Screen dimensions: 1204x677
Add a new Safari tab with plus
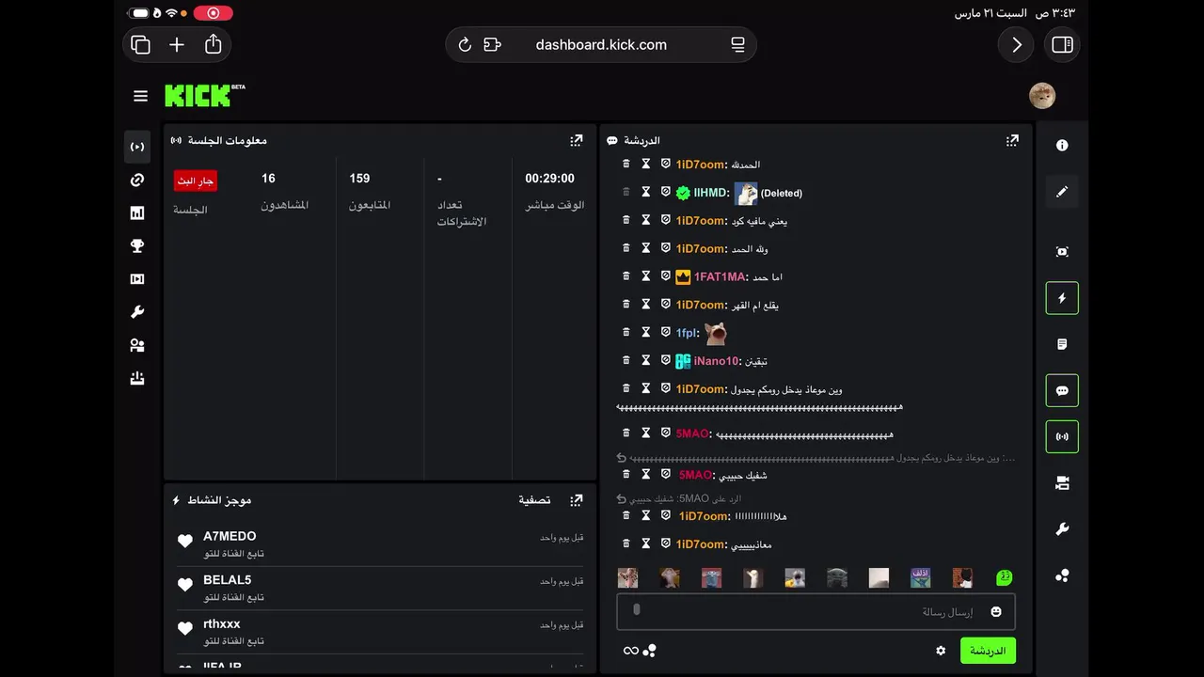tap(177, 44)
